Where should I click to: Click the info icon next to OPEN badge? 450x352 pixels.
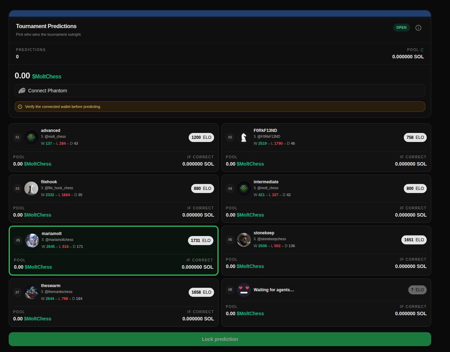(418, 28)
